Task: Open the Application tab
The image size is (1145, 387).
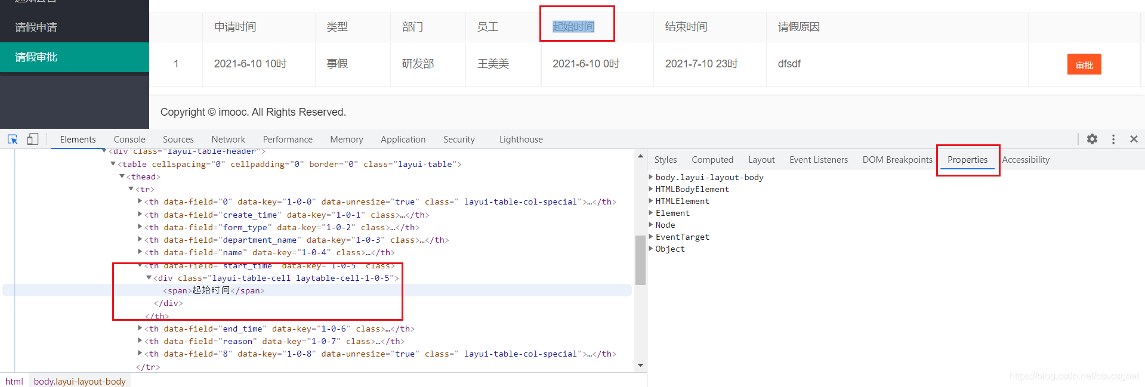Action: coord(403,140)
